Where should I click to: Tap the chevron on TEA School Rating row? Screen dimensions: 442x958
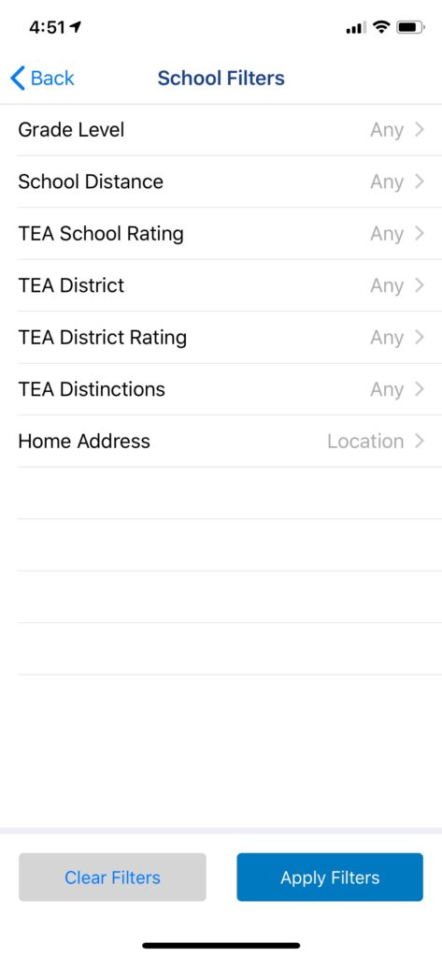coord(419,233)
